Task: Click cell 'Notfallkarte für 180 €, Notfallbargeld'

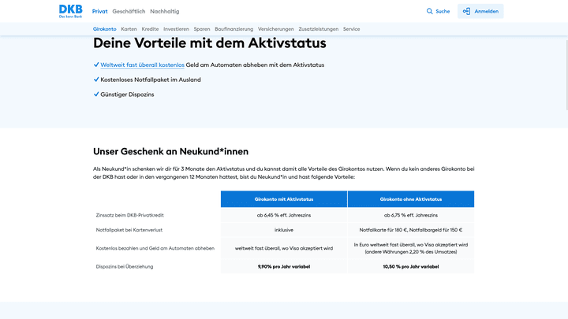Action: (411, 230)
